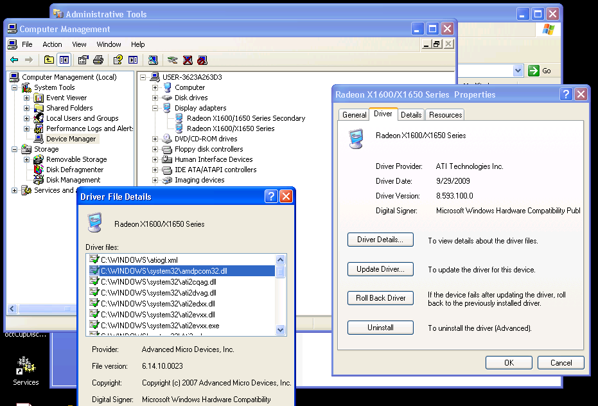Screen dimensions: 598x406
Task: Open the address bar dropdown arrow
Action: point(518,71)
